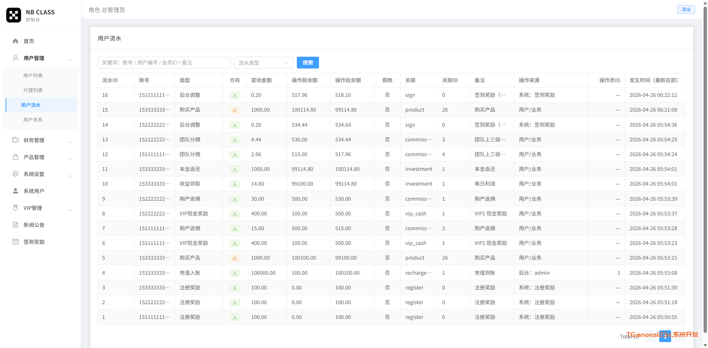Click the folder icon beside 财务管理
This screenshot has width=708, height=348.
(x=15, y=140)
